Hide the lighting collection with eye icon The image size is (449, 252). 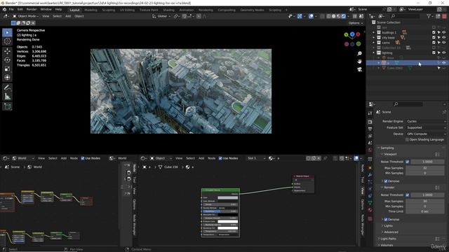click(444, 52)
